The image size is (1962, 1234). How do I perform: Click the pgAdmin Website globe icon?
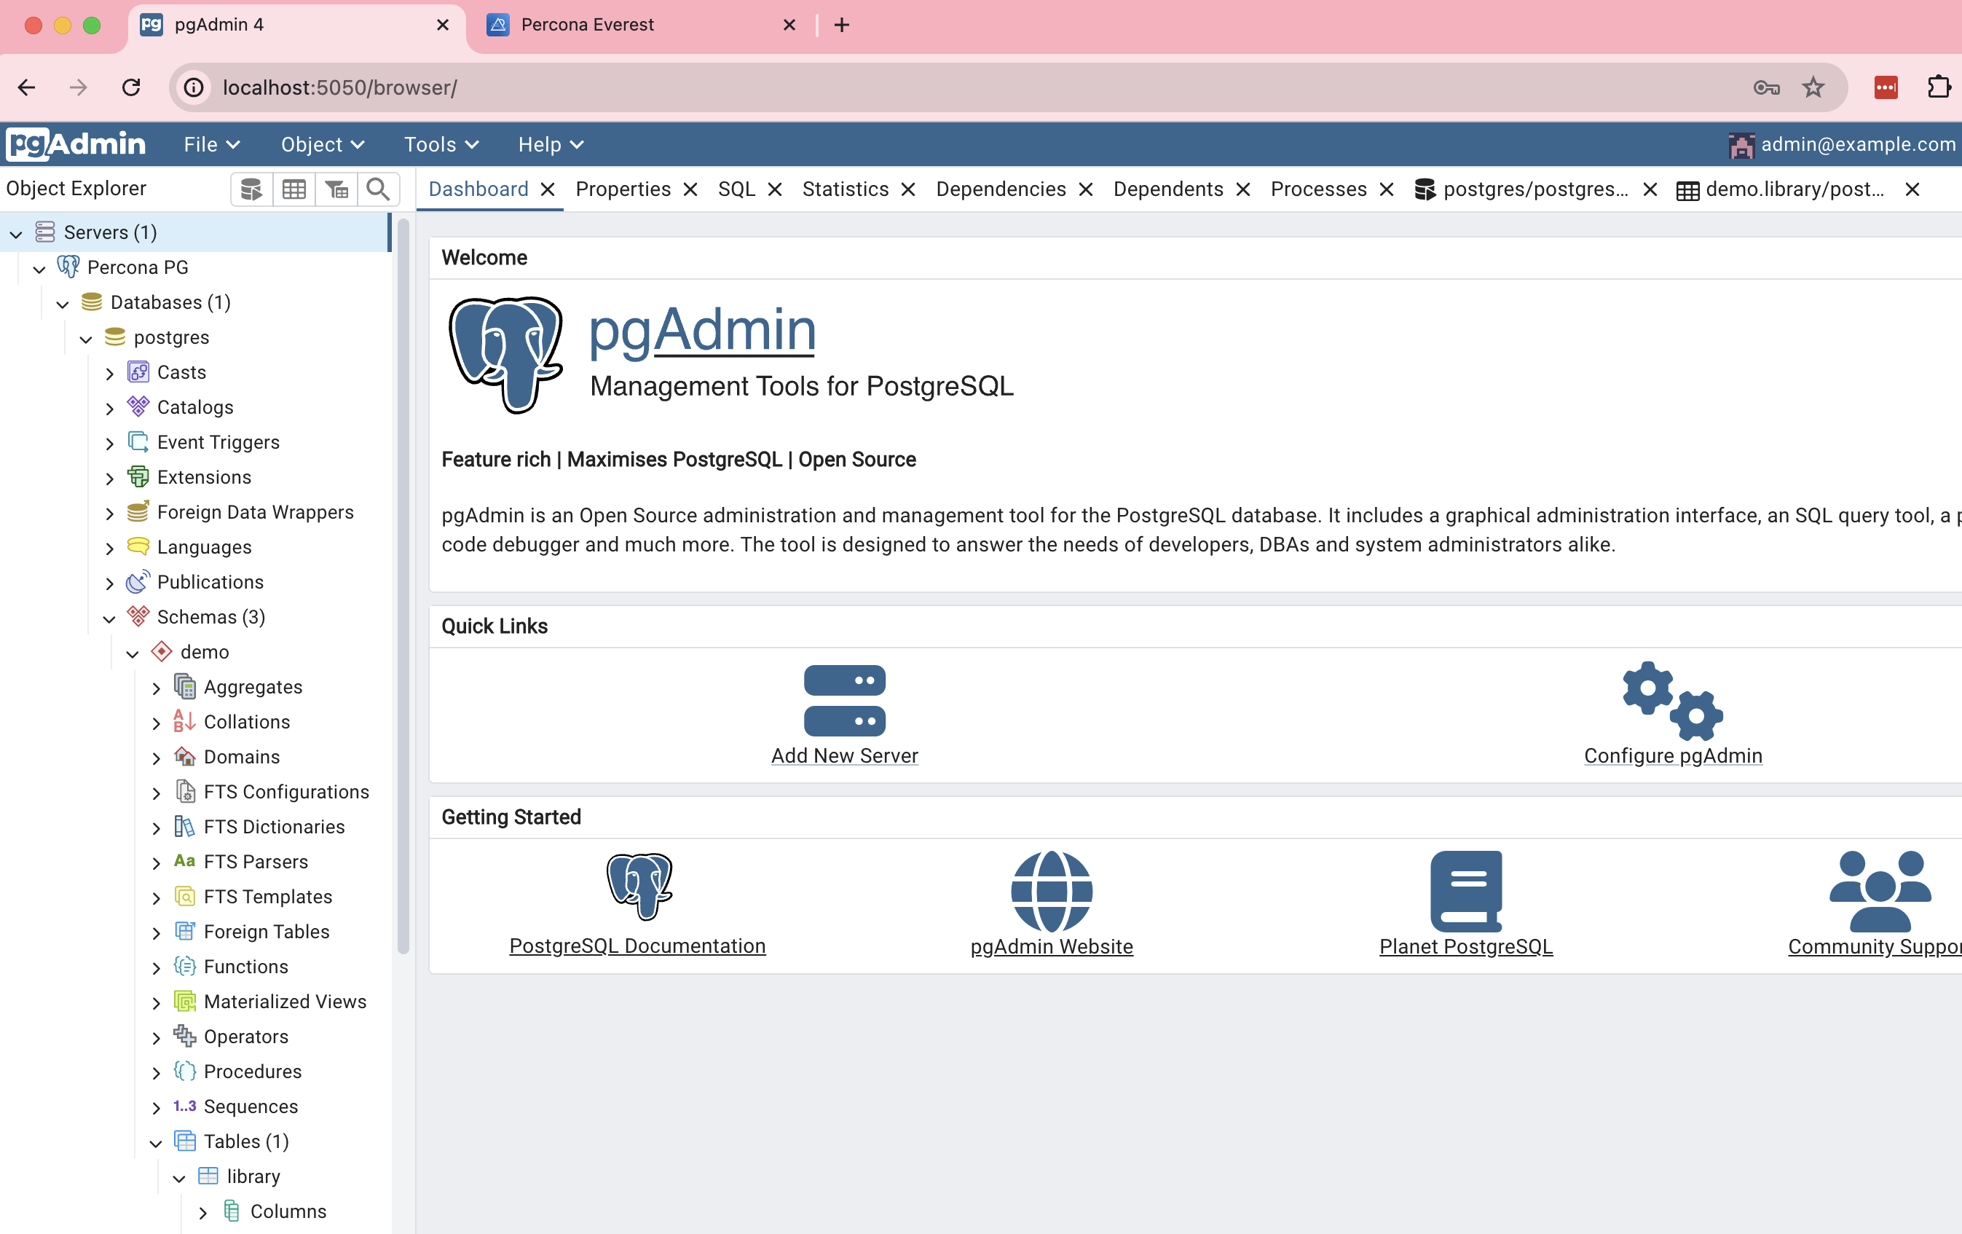click(x=1051, y=892)
